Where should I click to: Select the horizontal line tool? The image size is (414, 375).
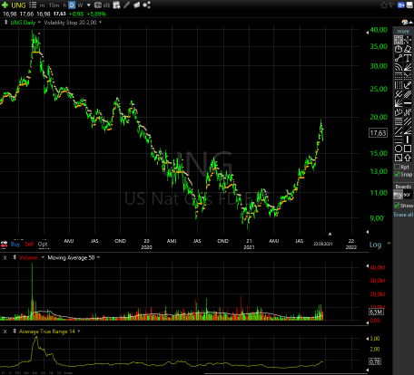(408, 103)
